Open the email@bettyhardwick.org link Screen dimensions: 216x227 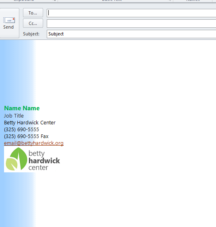coord(34,143)
